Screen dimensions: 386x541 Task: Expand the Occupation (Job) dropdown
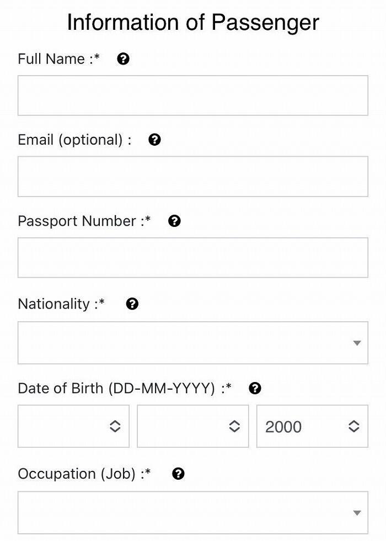pos(193,513)
